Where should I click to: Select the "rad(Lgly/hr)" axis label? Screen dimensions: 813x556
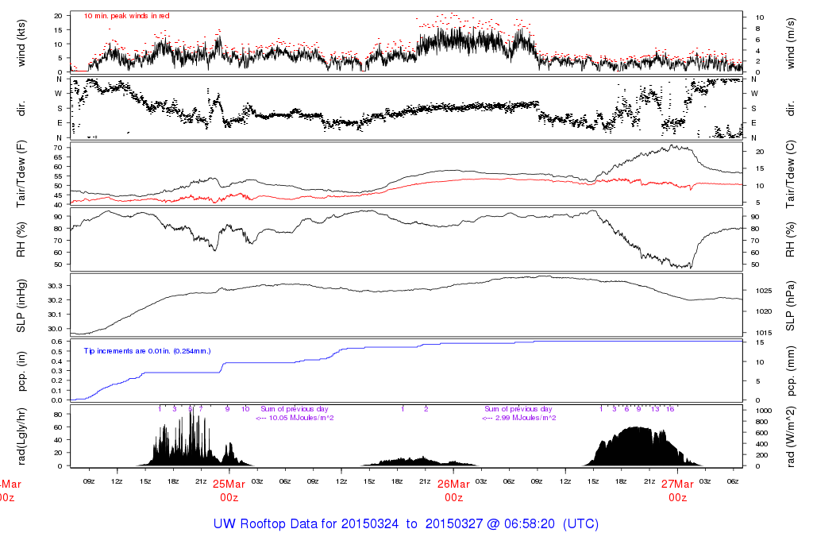pos(21,437)
